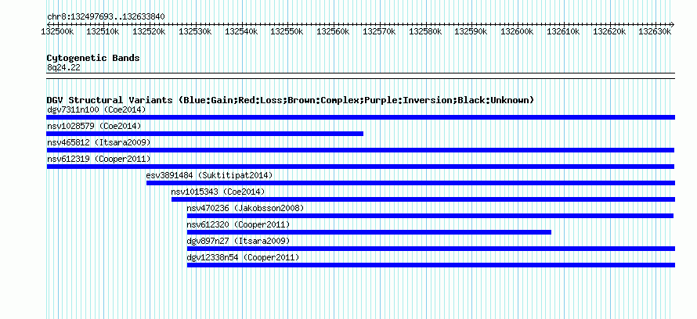The height and width of the screenshot is (319, 697).
Task: Click the 132560k ruler tick label
Action: 333,31
